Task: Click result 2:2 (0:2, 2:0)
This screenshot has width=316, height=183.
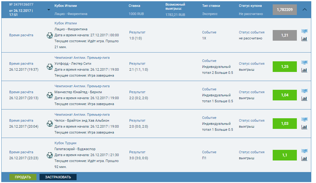Action: (138, 98)
